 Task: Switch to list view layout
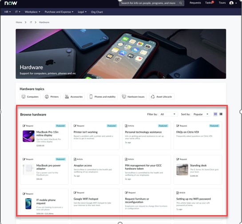coord(221,114)
